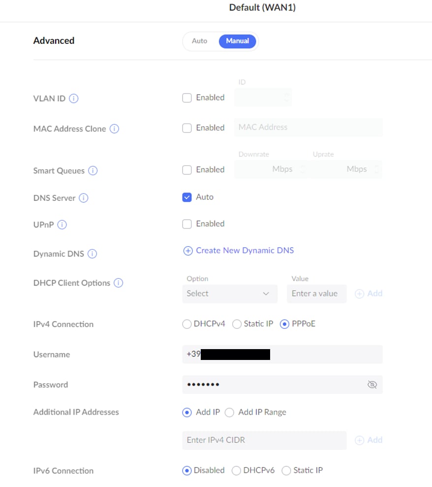The width and height of the screenshot is (432, 487).
Task: Select Disabled for IPv6 Connection
Action: click(187, 471)
